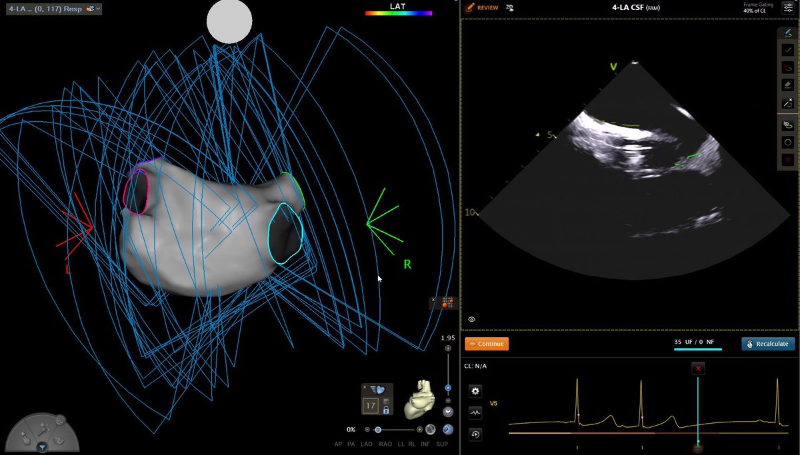
Task: Click the Recalculate button
Action: tap(767, 344)
